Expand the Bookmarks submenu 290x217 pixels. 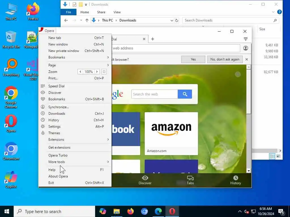(x=75, y=57)
